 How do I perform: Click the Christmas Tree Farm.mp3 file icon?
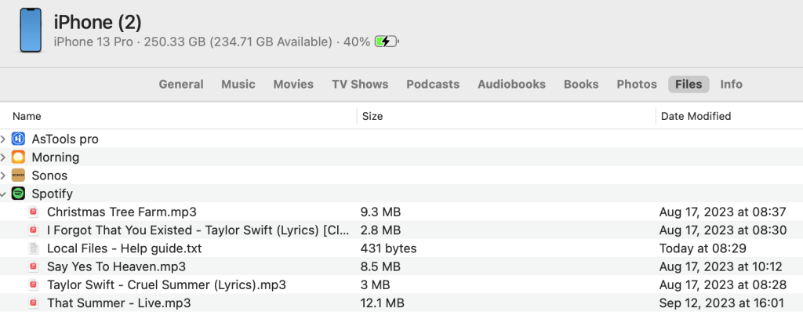point(33,212)
